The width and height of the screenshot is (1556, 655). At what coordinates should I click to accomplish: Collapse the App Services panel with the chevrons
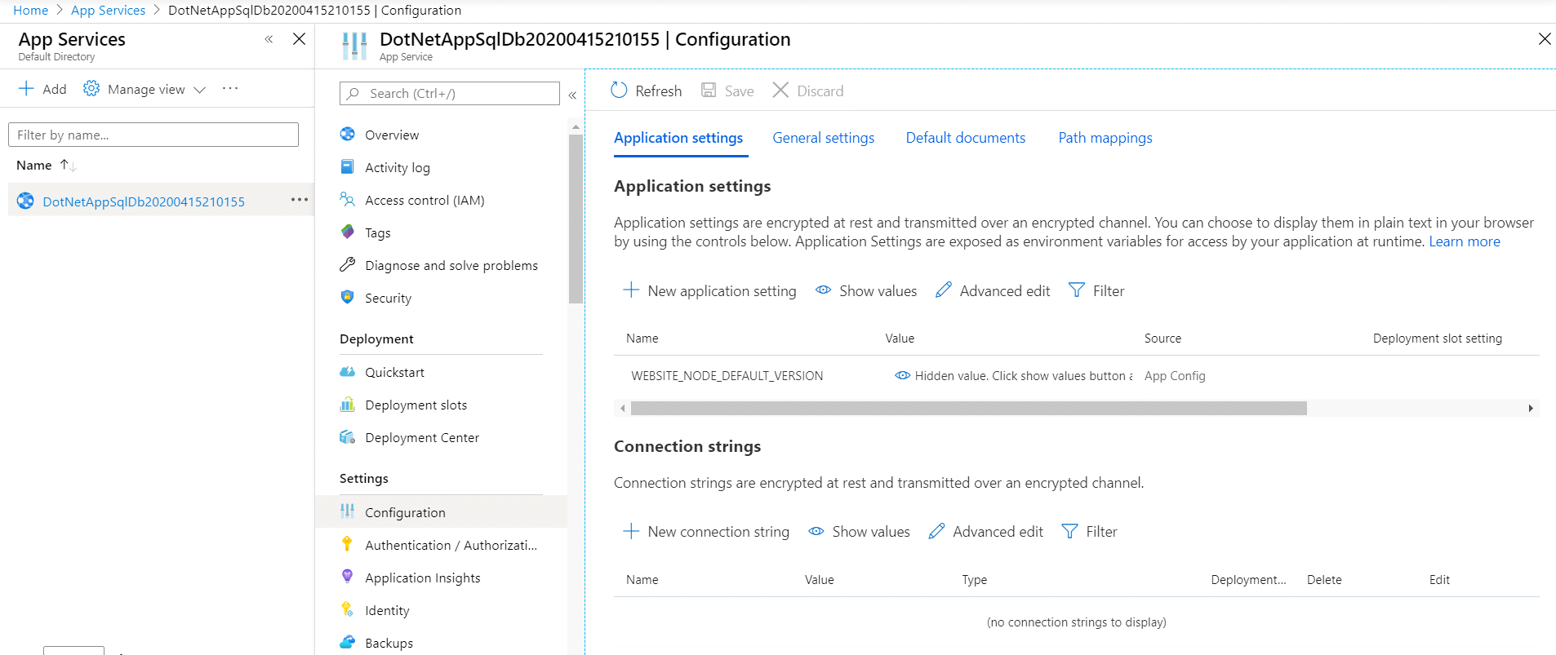point(269,39)
